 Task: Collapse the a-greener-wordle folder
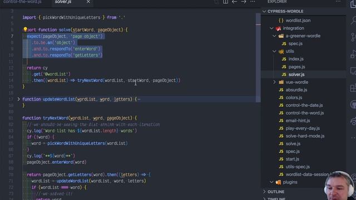click(x=274, y=36)
